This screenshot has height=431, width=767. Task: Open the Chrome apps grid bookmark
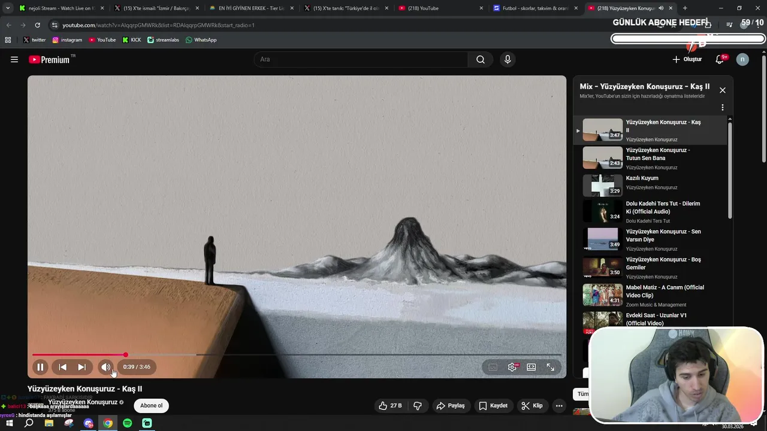[8, 40]
